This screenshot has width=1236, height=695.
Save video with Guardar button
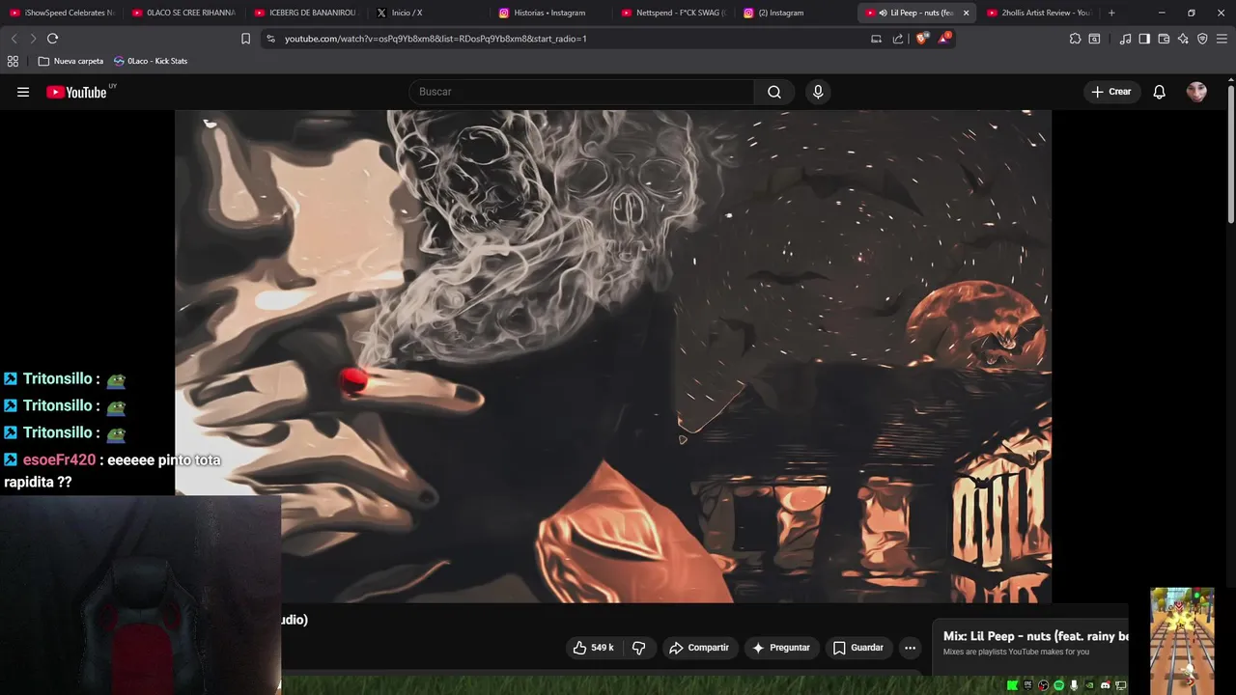coord(857,648)
